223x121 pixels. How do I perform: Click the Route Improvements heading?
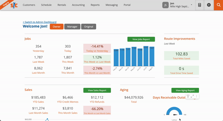[180, 39]
